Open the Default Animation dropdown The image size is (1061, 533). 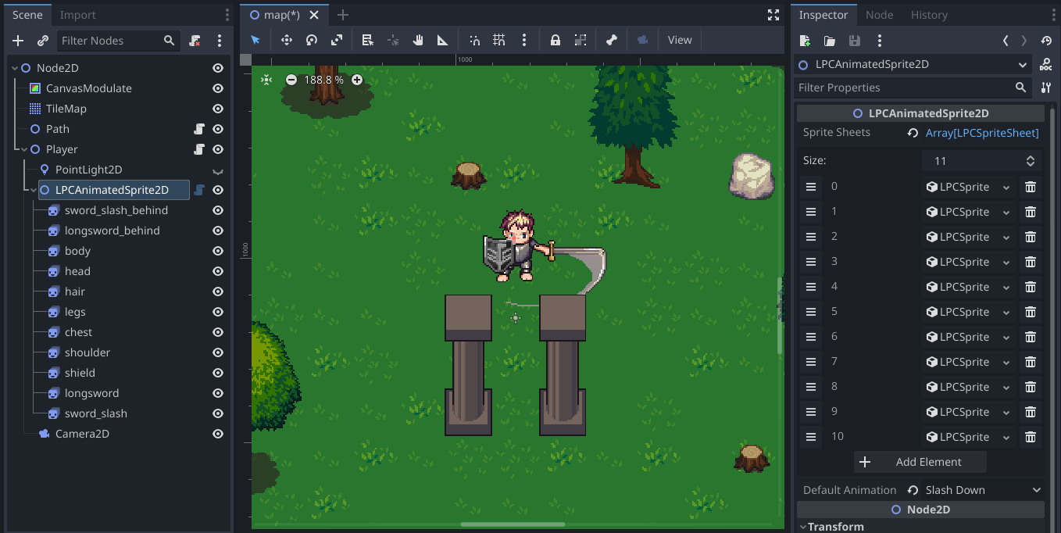point(984,490)
